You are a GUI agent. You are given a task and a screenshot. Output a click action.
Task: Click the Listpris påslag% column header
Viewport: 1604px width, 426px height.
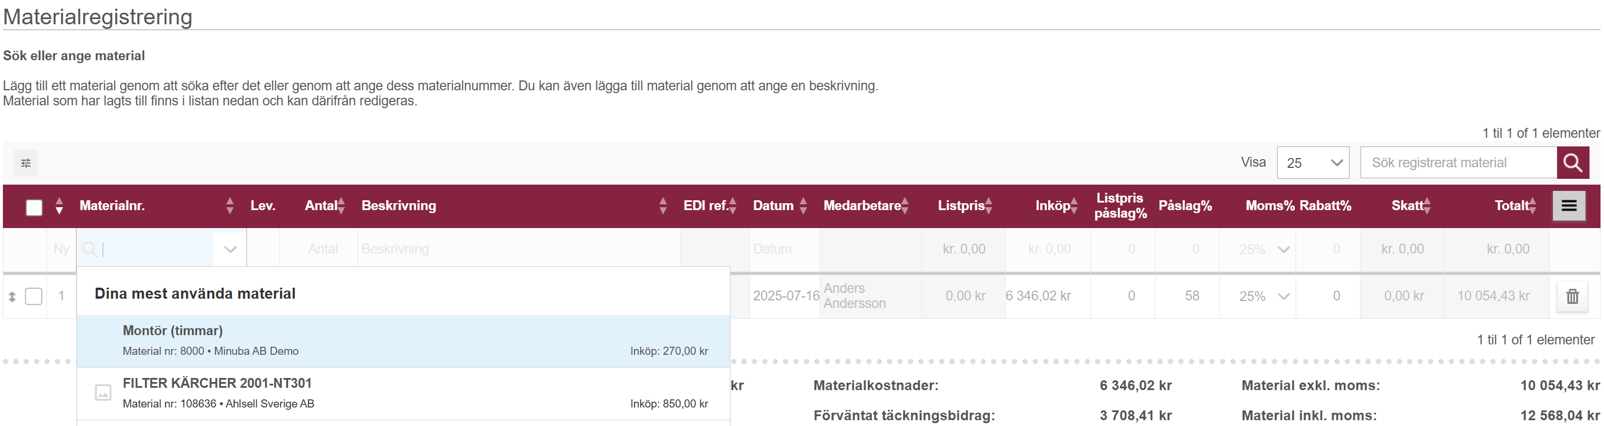point(1120,206)
